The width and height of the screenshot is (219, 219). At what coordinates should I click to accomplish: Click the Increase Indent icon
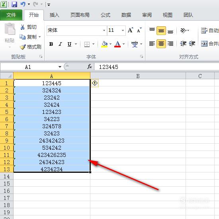pos(192,44)
